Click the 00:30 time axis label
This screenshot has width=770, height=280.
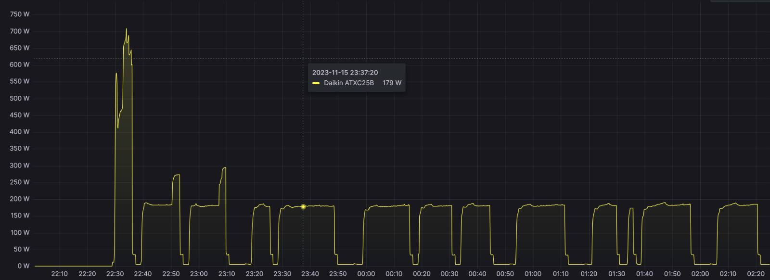coord(449,274)
